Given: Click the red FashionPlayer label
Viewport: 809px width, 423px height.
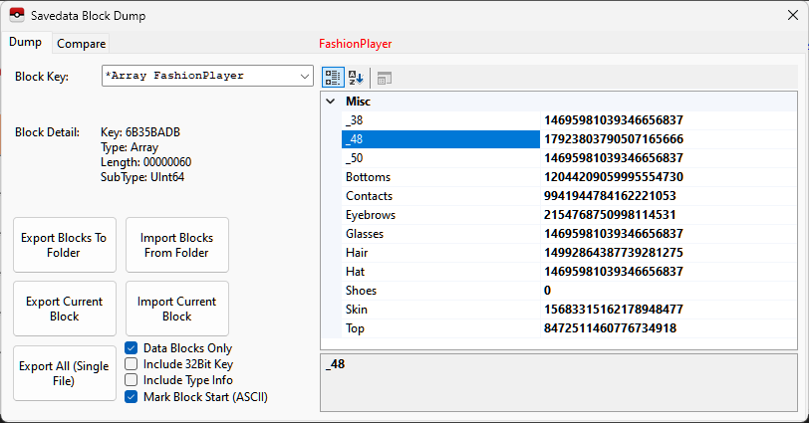Looking at the screenshot, I should [355, 44].
